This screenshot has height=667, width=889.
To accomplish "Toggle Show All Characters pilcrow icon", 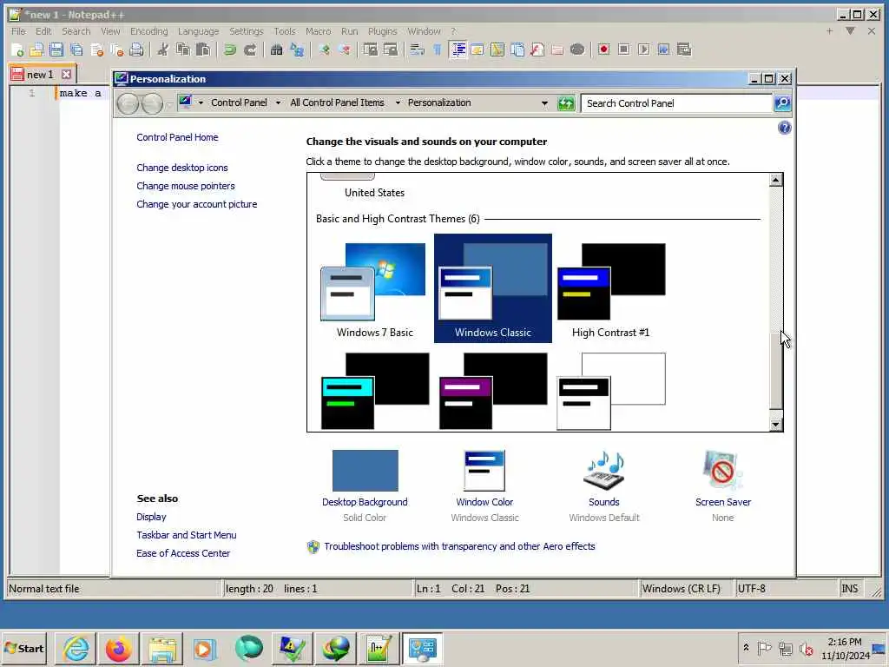I will (x=438, y=50).
